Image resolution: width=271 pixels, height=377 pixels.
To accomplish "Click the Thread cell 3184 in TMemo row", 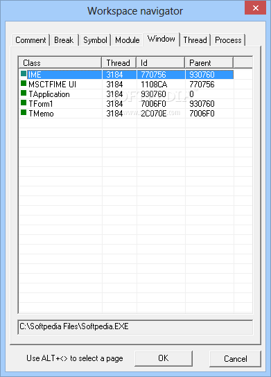I will click(x=114, y=114).
